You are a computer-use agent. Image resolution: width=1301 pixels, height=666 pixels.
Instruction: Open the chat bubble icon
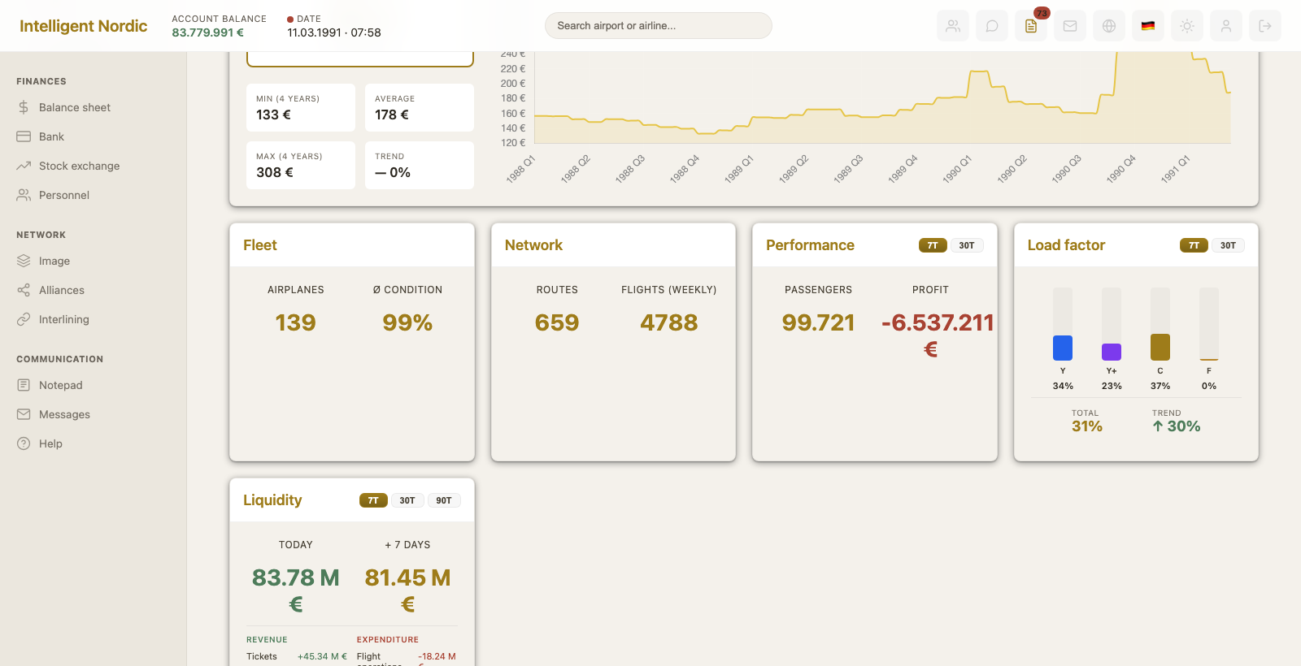[x=992, y=26]
